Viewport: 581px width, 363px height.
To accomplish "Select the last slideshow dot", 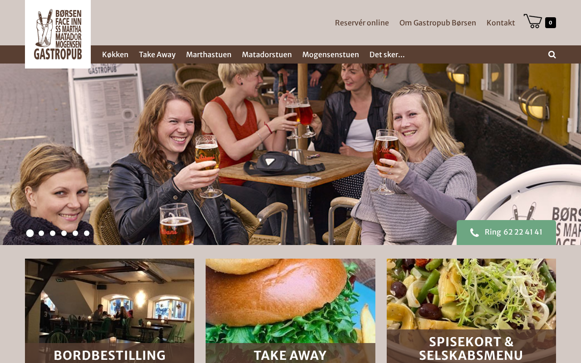I will (87, 233).
